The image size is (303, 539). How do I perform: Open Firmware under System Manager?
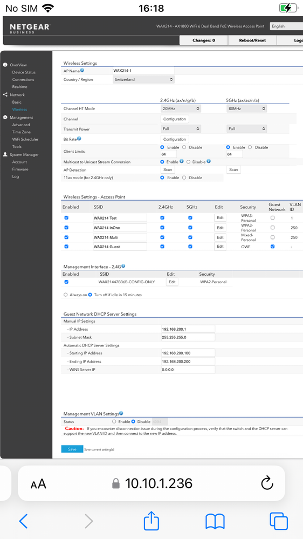click(x=20, y=169)
